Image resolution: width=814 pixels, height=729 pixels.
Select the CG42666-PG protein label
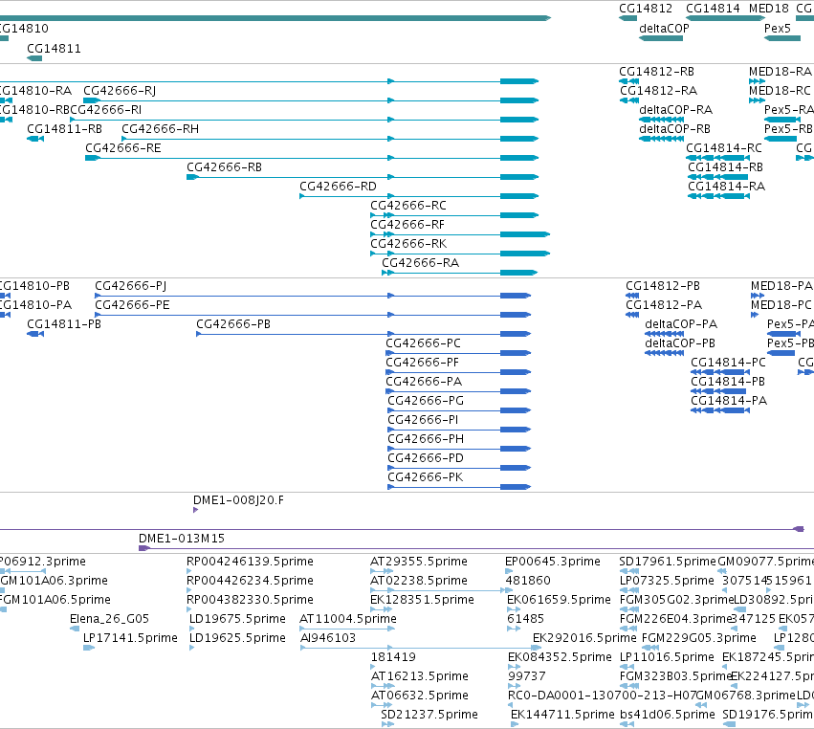point(426,402)
